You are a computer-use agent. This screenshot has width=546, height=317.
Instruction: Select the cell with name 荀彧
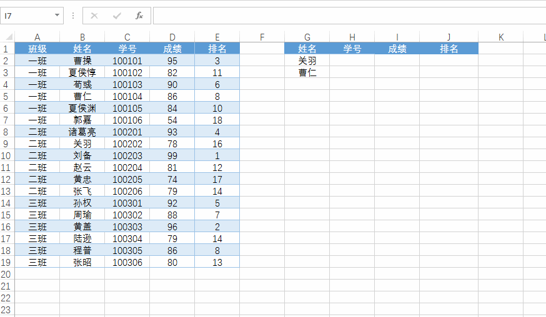point(82,84)
